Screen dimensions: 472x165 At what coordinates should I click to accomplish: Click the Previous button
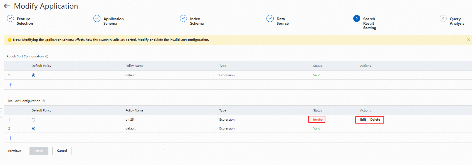(x=15, y=151)
